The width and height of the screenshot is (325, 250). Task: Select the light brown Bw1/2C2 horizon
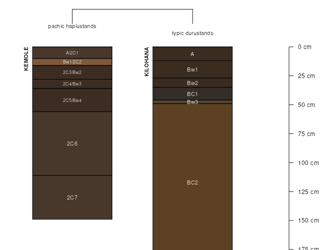(72, 62)
